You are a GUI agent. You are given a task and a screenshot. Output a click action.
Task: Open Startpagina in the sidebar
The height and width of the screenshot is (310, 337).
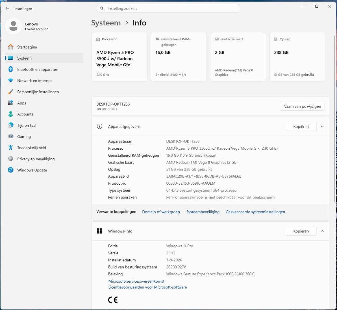44,47
